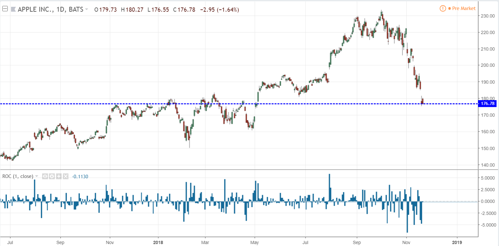Viewport: 499px width, 246px height.
Task: Open the APPLE INC. symbol dropdown arrow
Action: [87, 10]
